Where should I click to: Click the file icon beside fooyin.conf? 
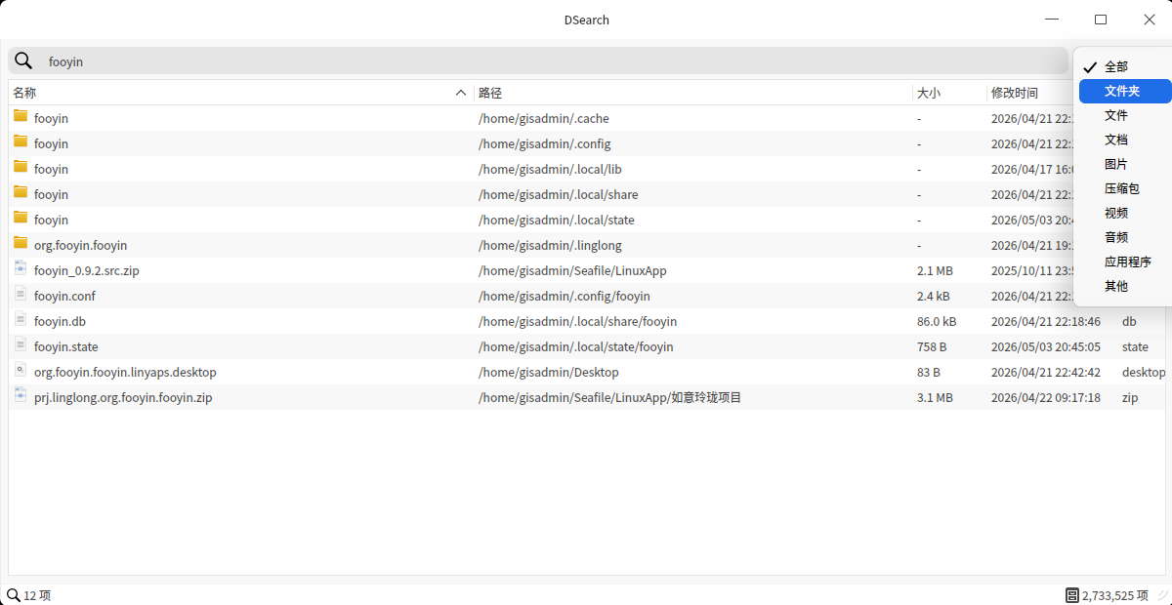click(21, 294)
